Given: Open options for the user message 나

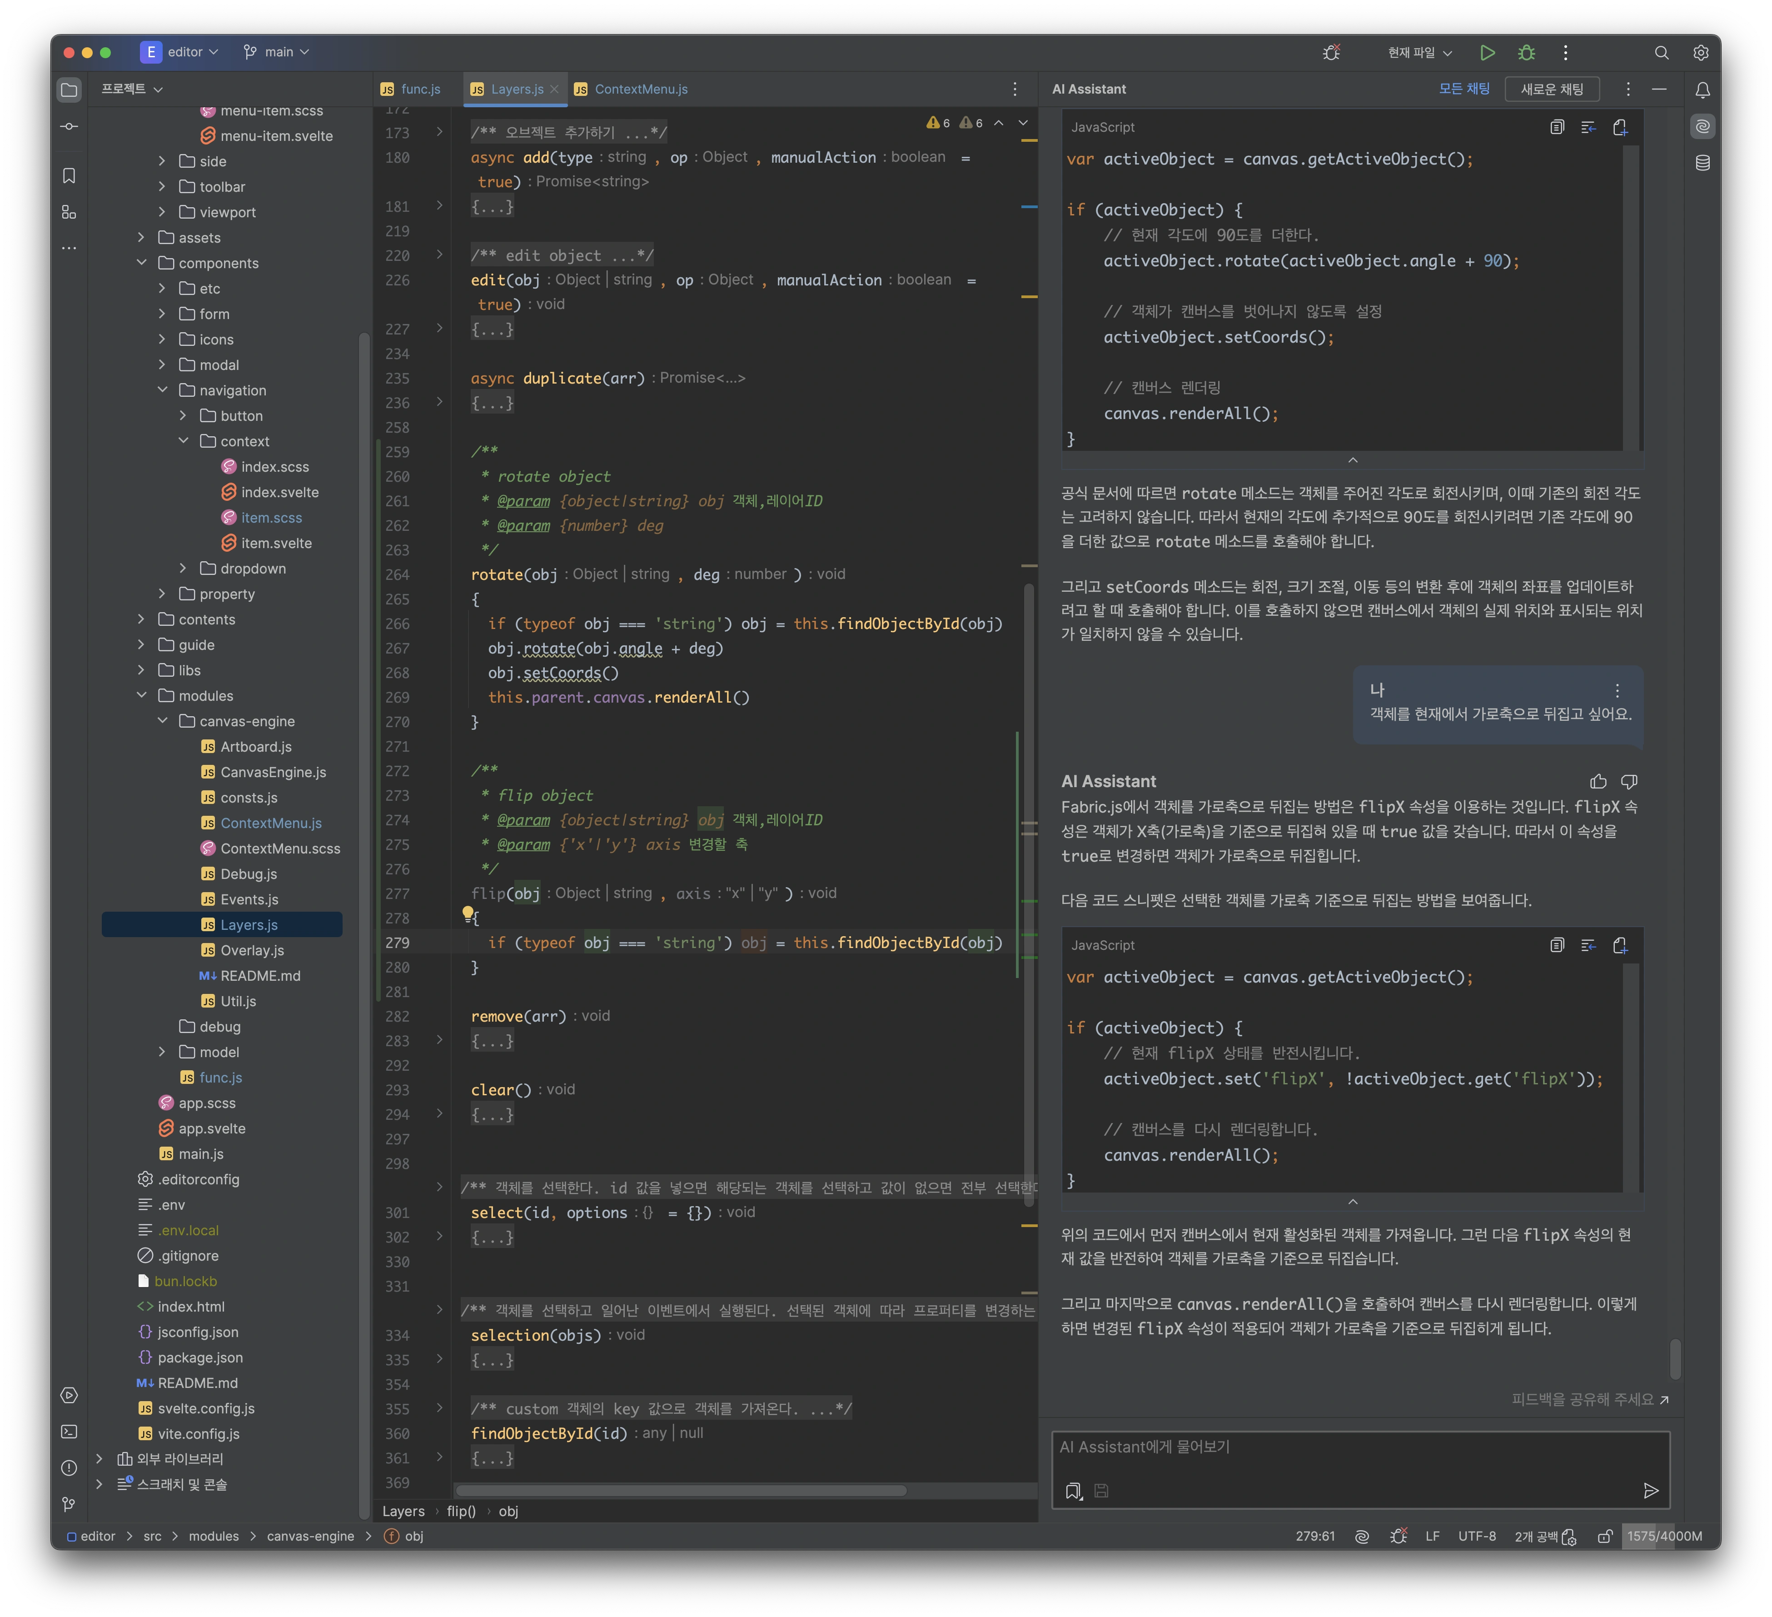Looking at the screenshot, I should (x=1618, y=690).
